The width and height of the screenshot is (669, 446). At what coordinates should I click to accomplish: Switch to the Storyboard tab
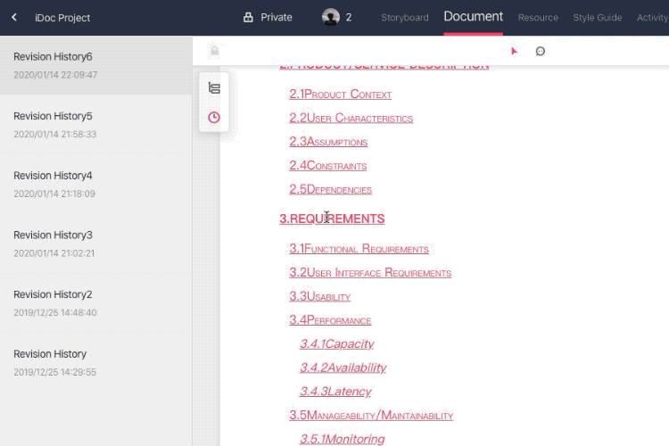[405, 18]
